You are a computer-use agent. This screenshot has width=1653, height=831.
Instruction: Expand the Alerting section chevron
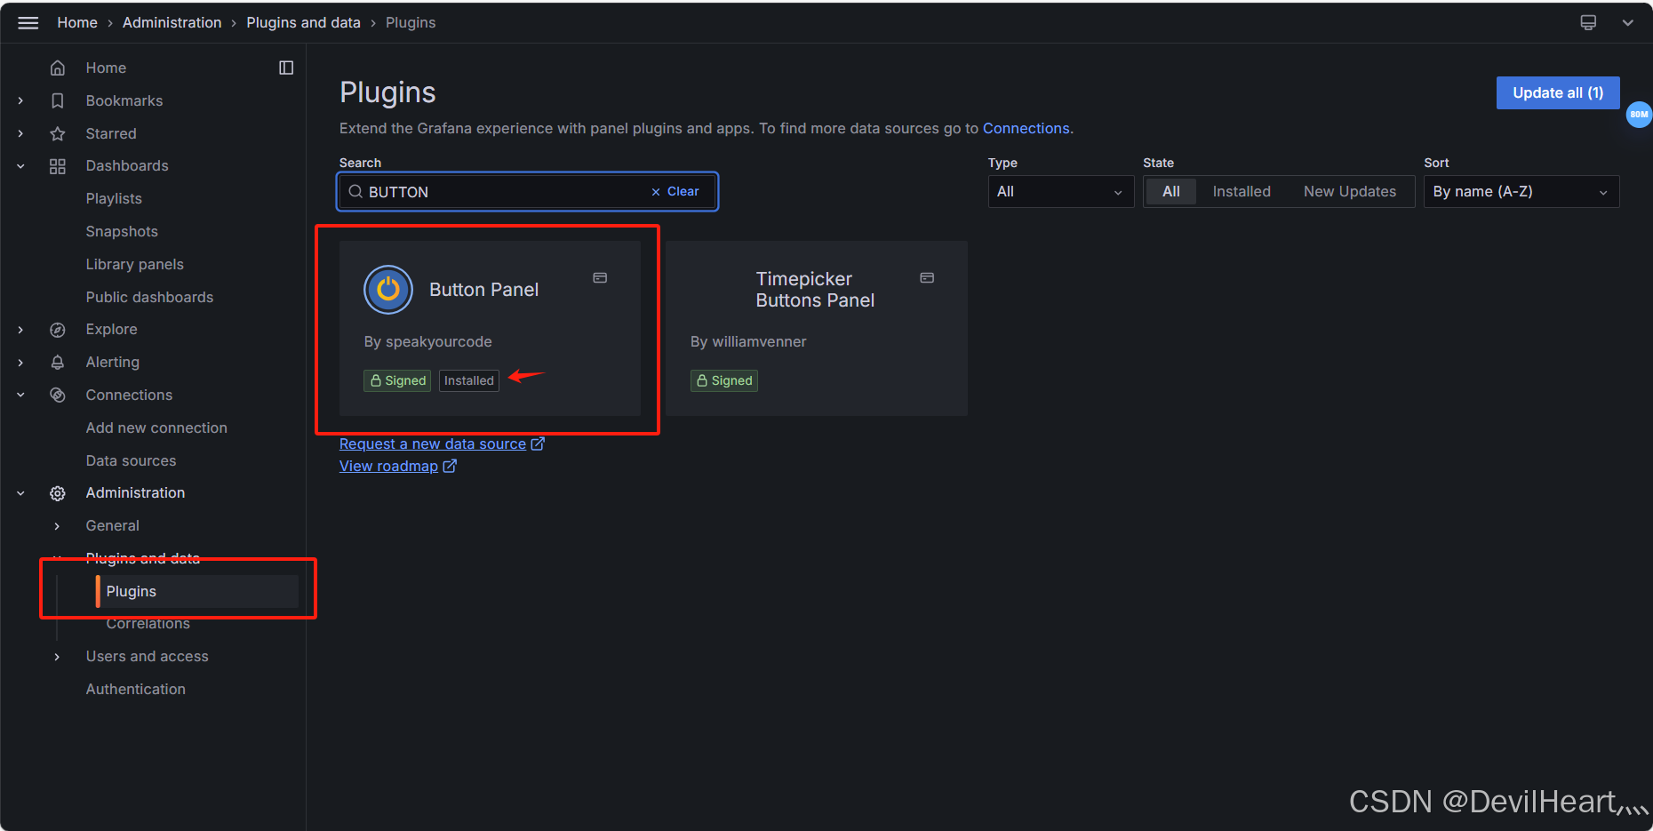tap(20, 363)
